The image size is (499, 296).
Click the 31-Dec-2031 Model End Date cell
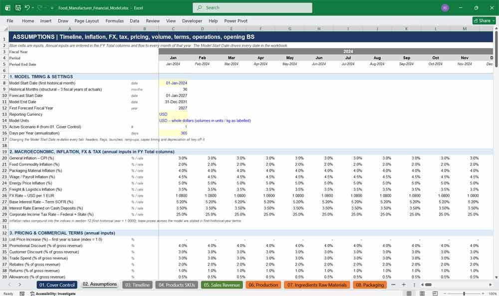174,102
